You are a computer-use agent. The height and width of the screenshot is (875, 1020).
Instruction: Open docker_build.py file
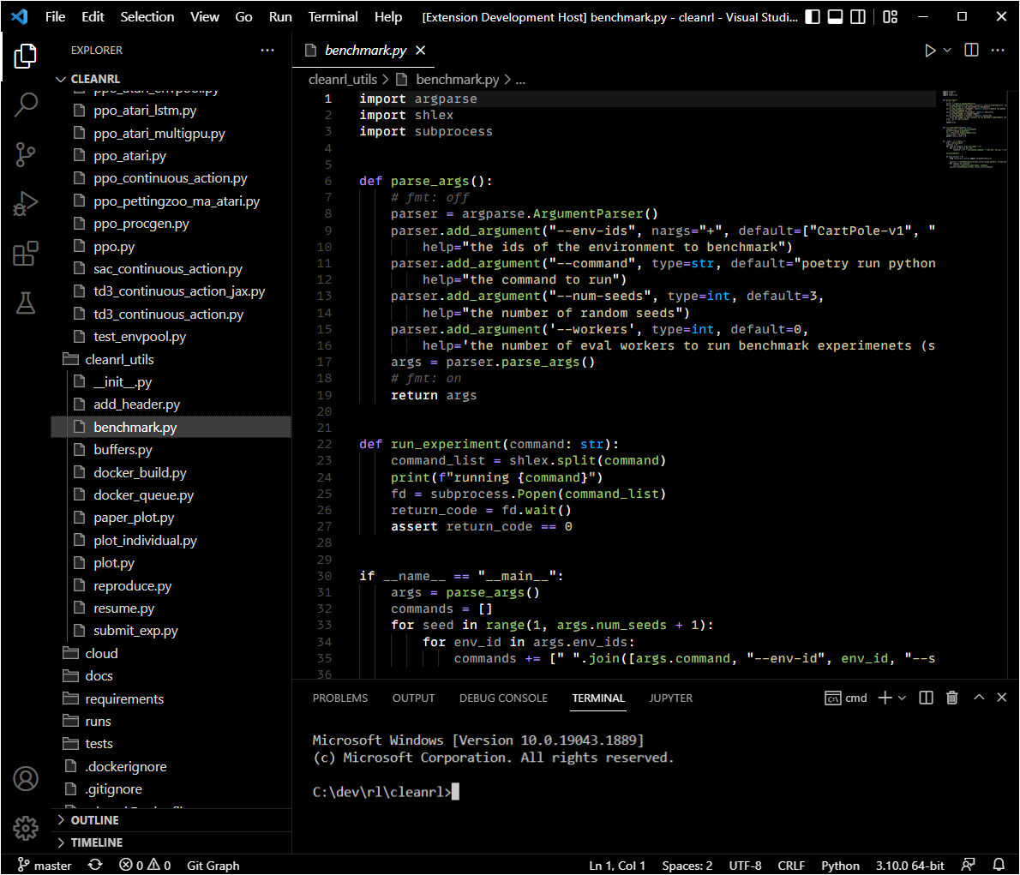click(171, 472)
